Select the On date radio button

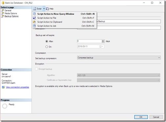coord(47,47)
